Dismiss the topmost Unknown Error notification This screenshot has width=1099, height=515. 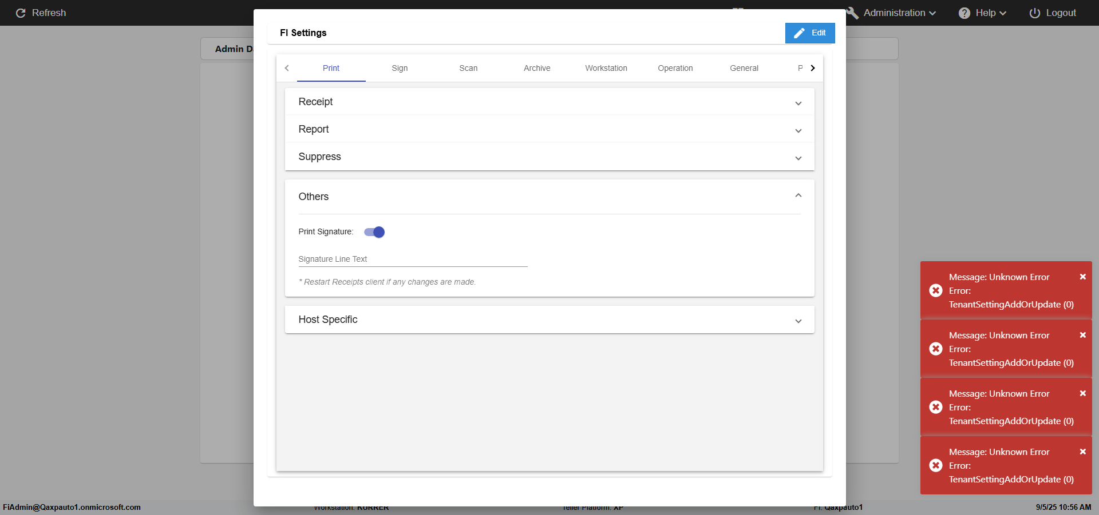[x=1082, y=277]
